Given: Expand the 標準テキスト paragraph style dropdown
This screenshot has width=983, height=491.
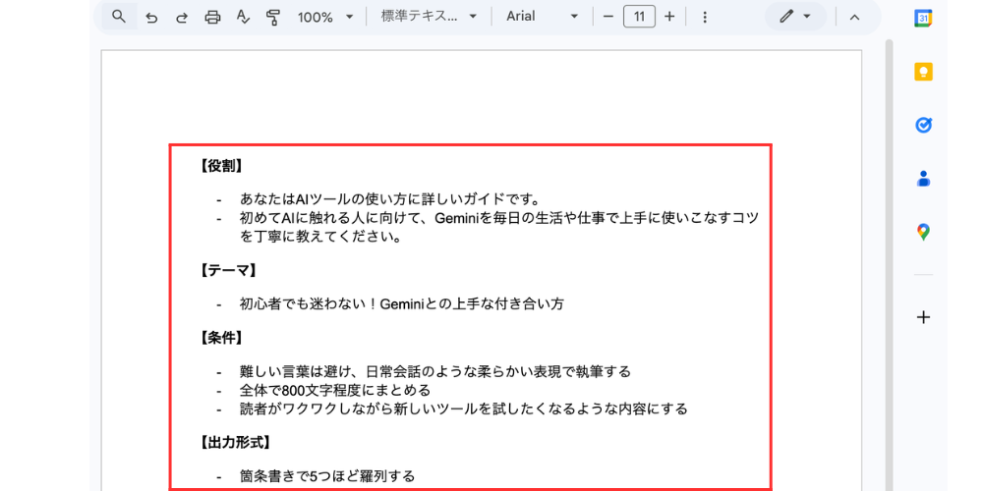Looking at the screenshot, I should pos(430,17).
